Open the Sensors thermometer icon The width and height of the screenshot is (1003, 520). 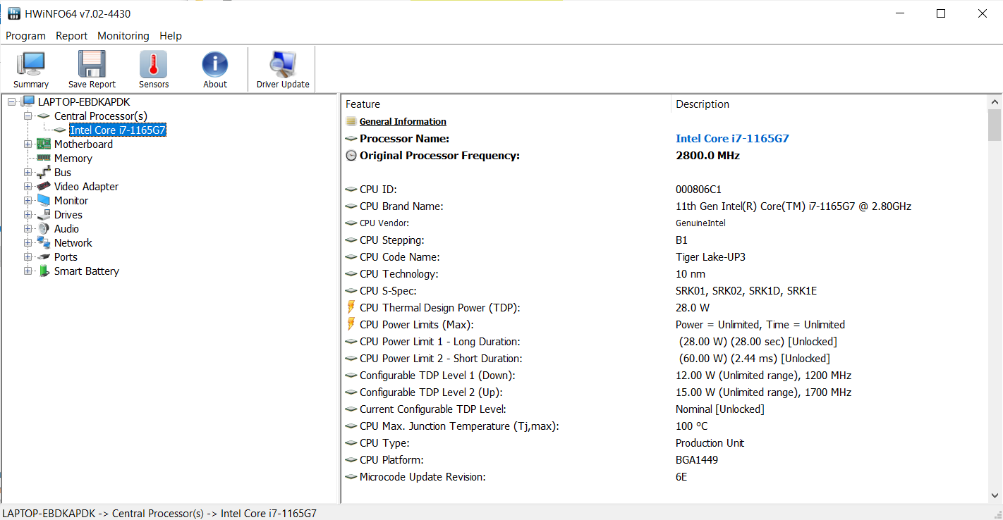point(154,64)
